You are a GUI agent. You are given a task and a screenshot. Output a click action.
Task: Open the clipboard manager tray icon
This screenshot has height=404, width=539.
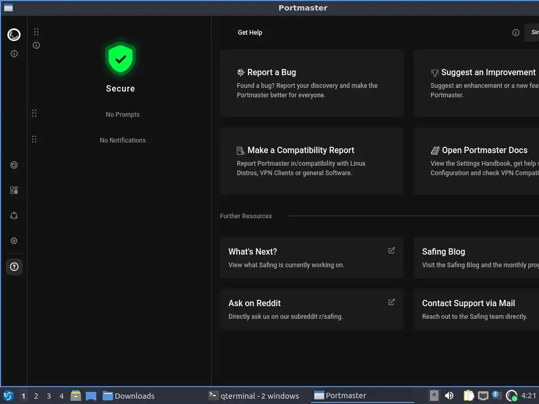468,396
